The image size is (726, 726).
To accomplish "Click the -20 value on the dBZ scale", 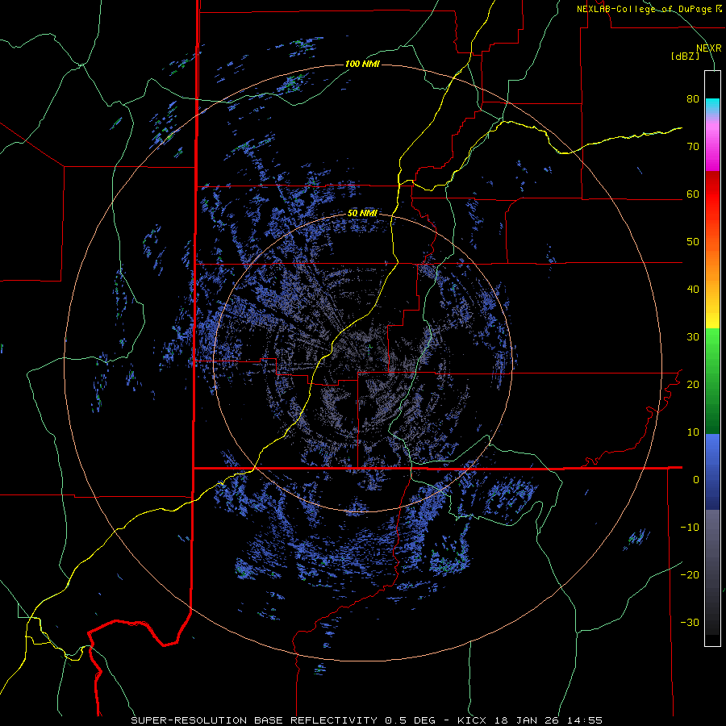I will (x=690, y=575).
